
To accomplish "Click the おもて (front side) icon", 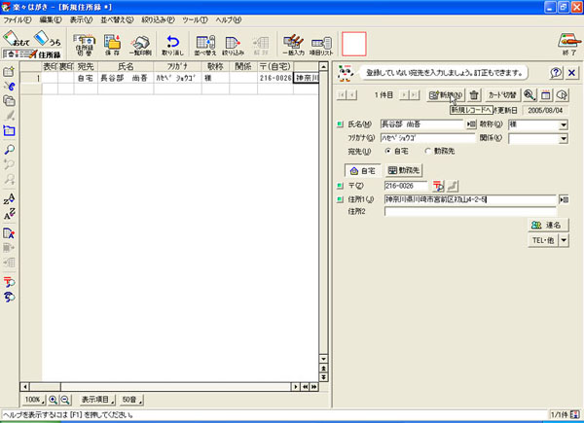I will pyautogui.click(x=17, y=41).
